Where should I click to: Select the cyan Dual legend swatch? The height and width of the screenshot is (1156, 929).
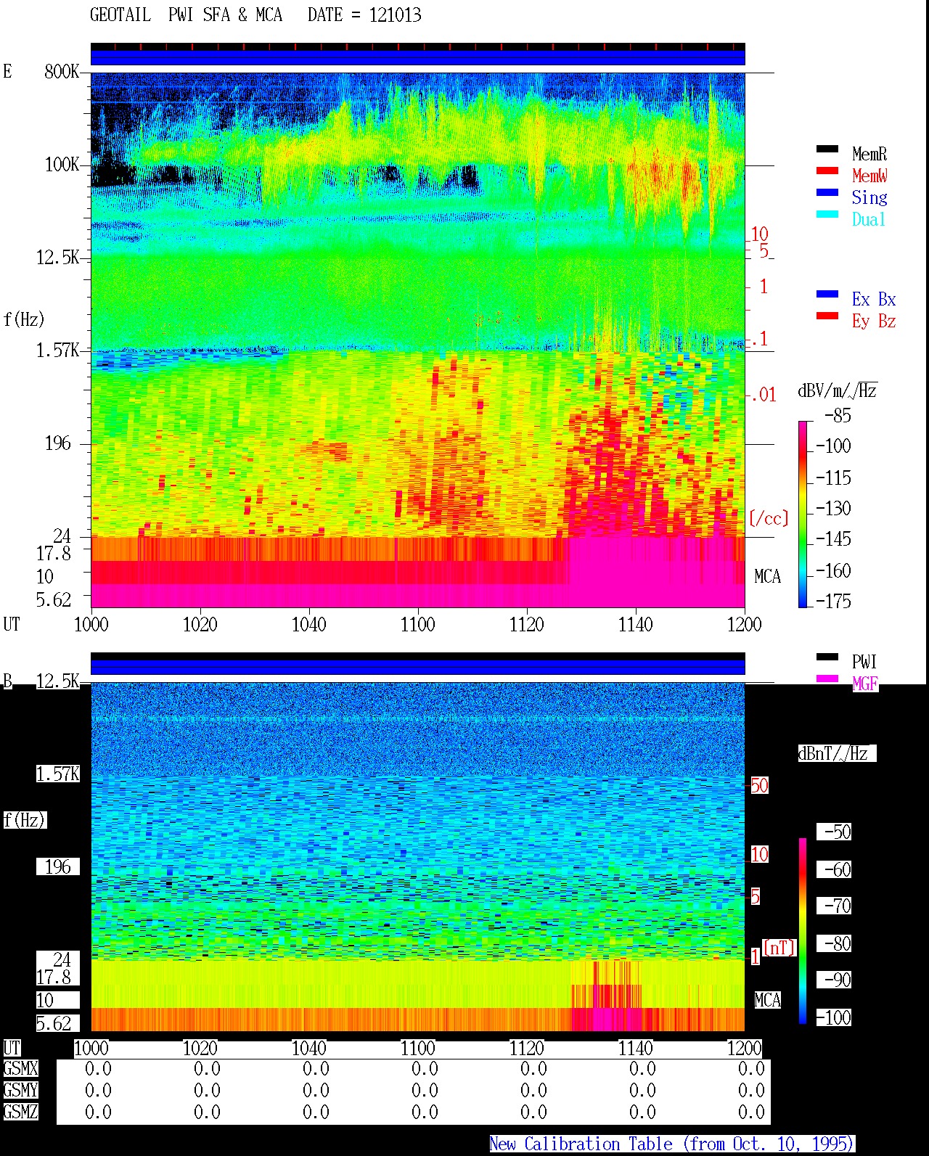827,215
